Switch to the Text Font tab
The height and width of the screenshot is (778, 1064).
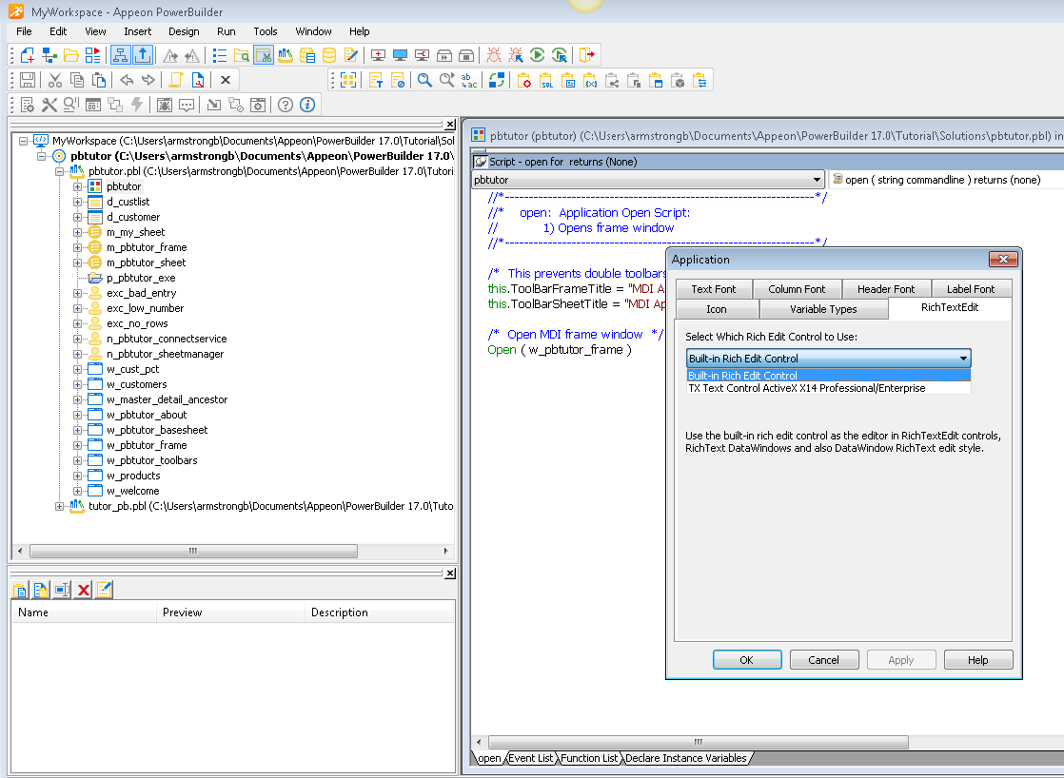[713, 289]
